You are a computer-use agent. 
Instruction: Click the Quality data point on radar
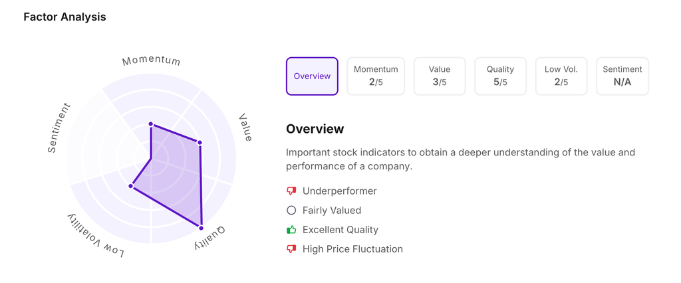pyautogui.click(x=201, y=228)
